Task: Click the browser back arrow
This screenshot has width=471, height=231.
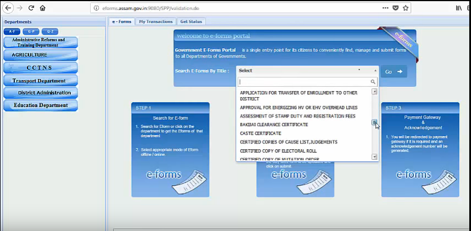Action: click(x=8, y=8)
